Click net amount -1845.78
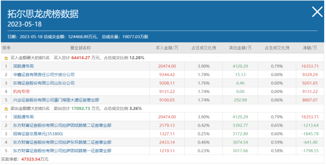 (310, 134)
